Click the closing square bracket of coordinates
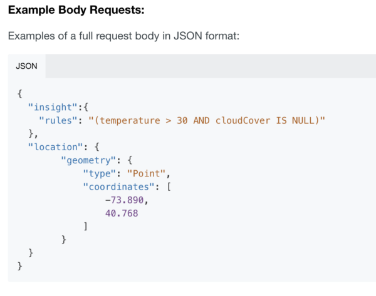This screenshot has height=296, width=376. 86,226
